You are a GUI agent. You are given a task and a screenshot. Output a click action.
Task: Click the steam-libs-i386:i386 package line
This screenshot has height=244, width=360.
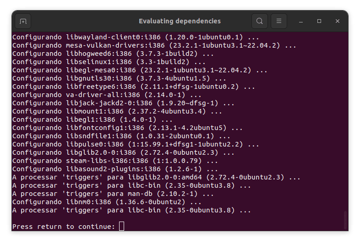tap(115, 161)
